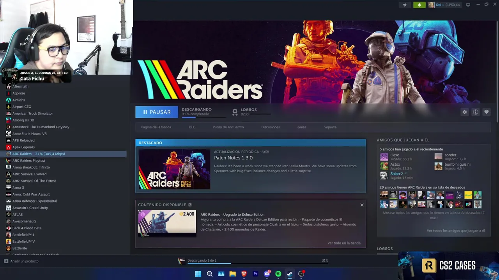The height and width of the screenshot is (280, 499).
Task: Open the Guías tab
Action: click(x=302, y=127)
